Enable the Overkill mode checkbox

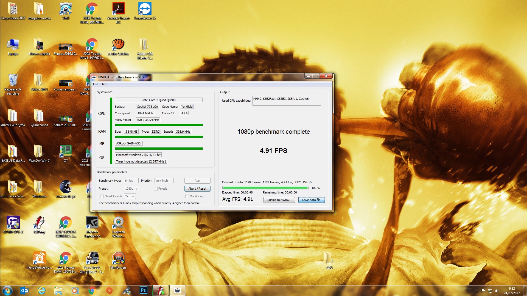102,196
